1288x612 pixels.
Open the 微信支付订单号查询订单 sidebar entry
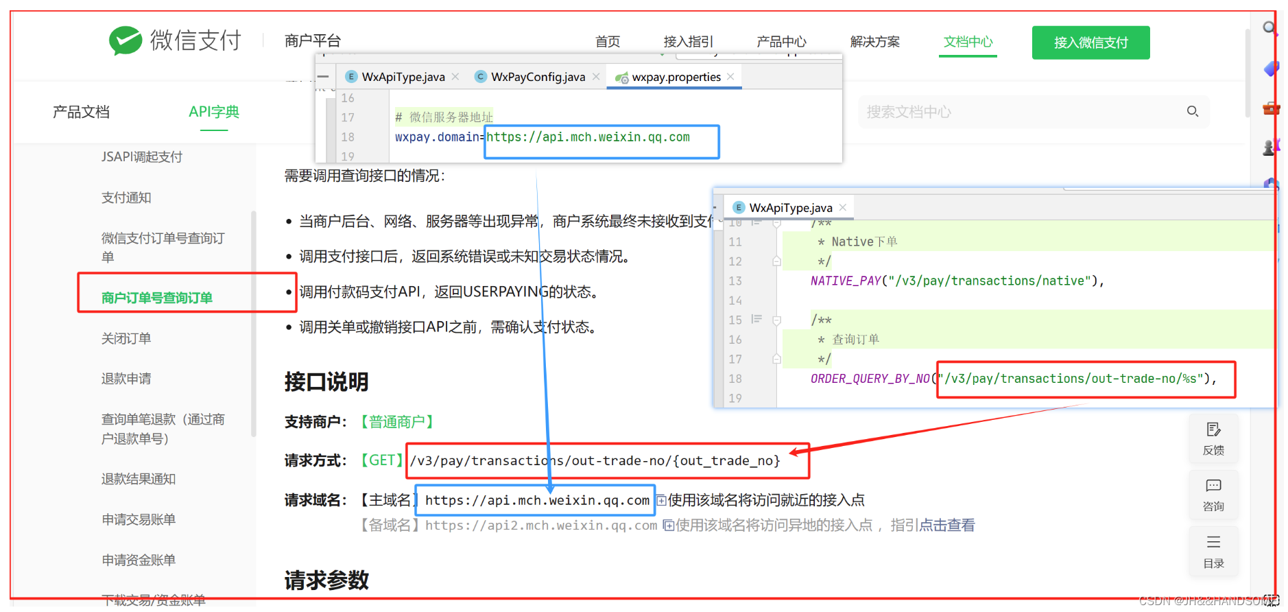coord(163,248)
